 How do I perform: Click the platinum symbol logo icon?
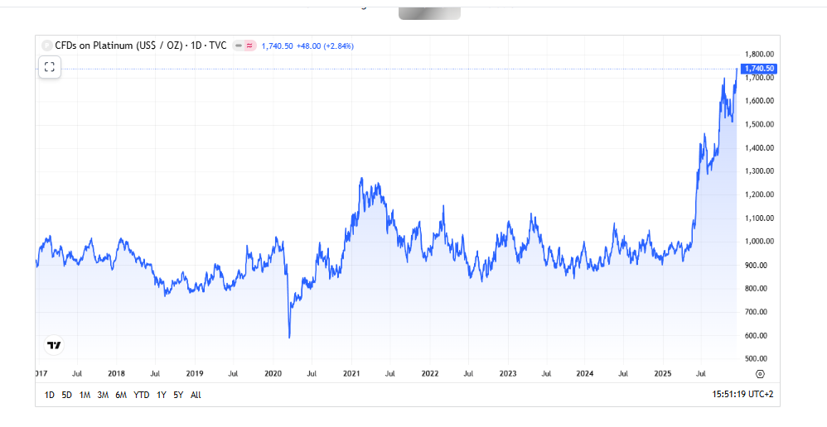(x=46, y=46)
